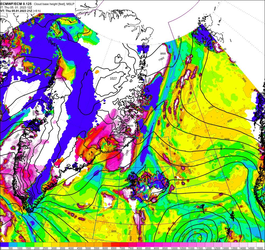The height and width of the screenshot is (250, 265).
Task: Click the 1021 pressure label
Action: pos(30,67)
